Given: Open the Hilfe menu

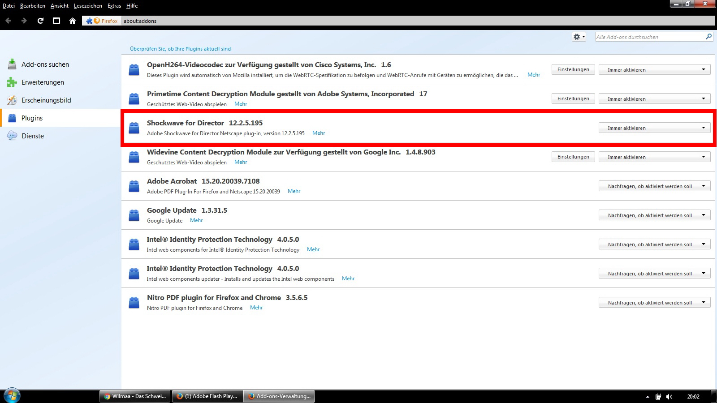Looking at the screenshot, I should pyautogui.click(x=132, y=6).
